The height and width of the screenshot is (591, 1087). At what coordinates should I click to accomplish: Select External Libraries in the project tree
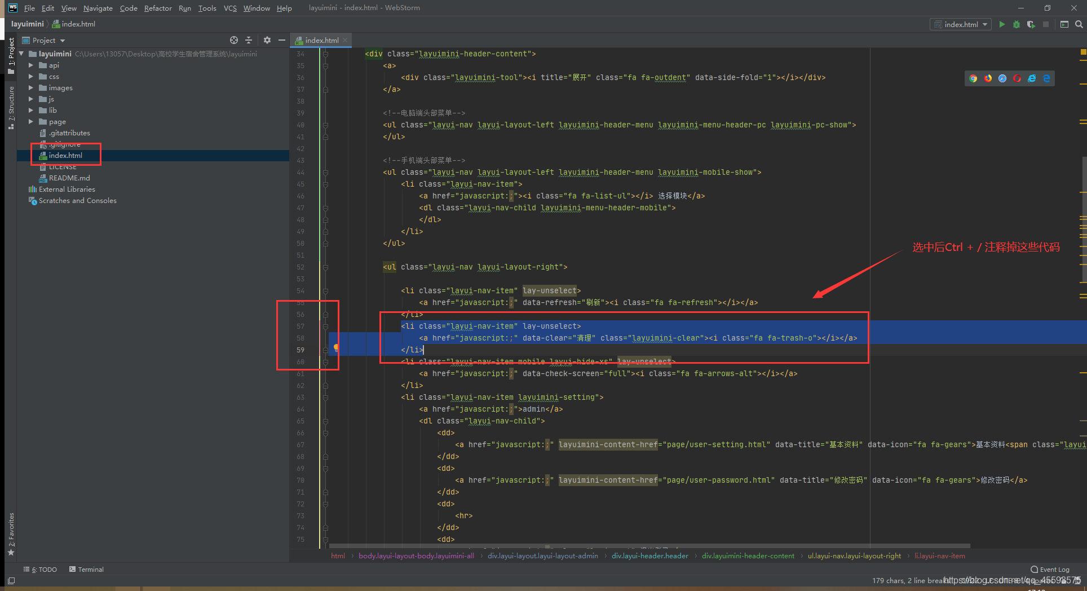coord(153,189)
